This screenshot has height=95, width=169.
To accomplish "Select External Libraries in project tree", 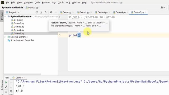I will [x=19, y=37].
